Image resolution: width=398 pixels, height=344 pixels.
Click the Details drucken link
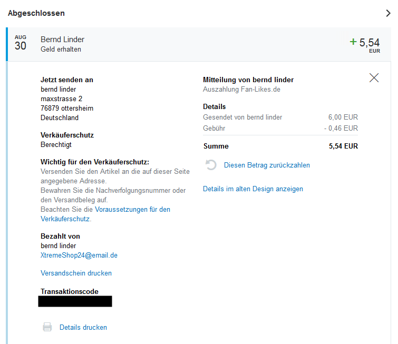point(83,327)
